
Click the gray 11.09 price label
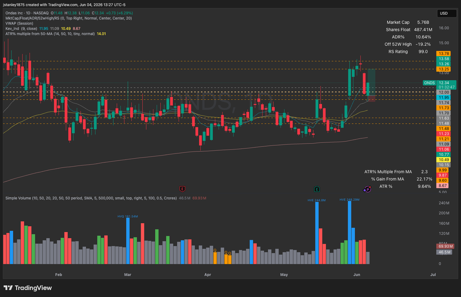pos(444,144)
